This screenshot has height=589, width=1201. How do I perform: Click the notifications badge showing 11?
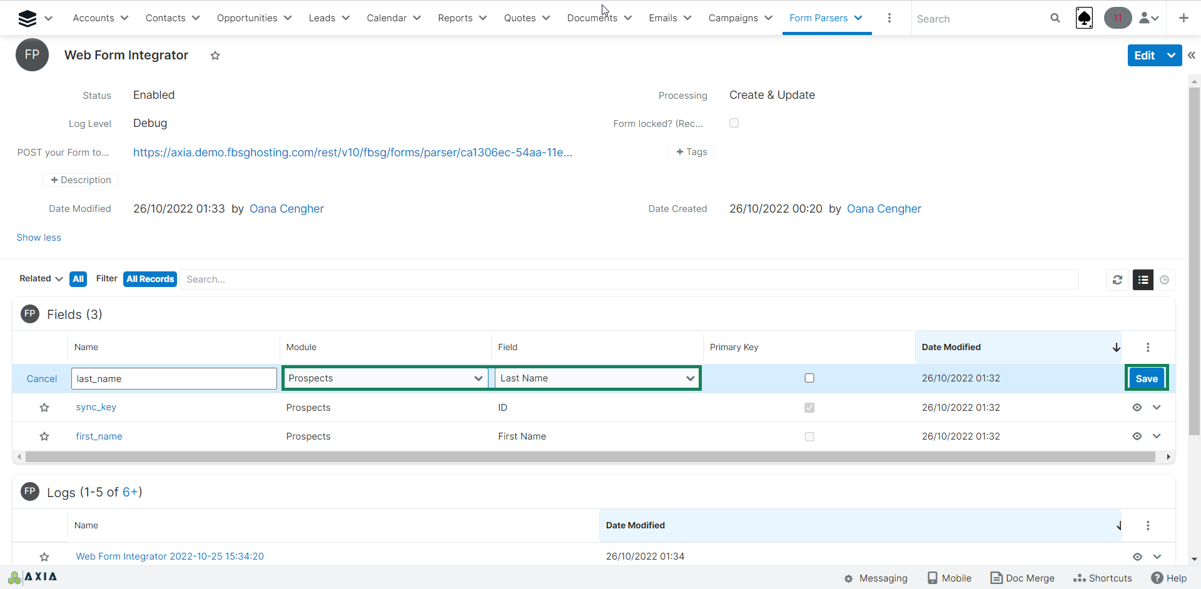pyautogui.click(x=1117, y=18)
